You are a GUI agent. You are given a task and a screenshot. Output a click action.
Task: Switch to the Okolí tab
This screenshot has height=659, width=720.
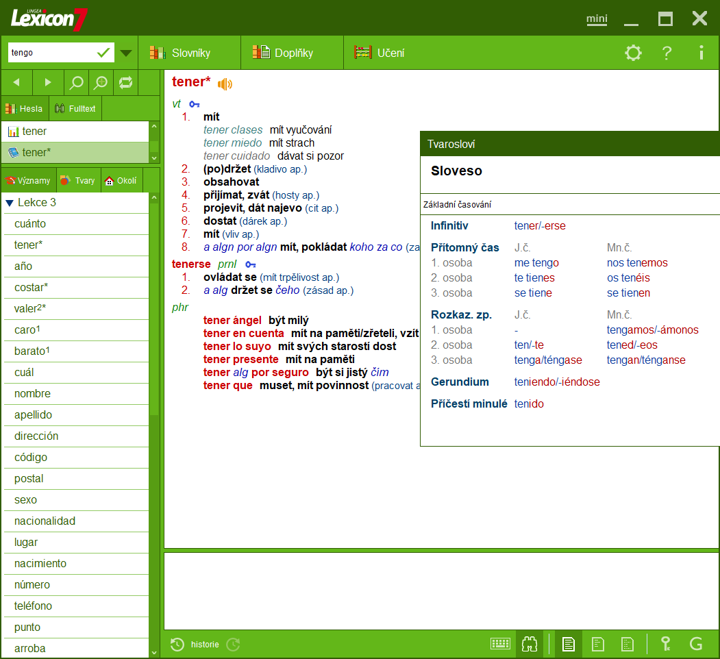121,180
